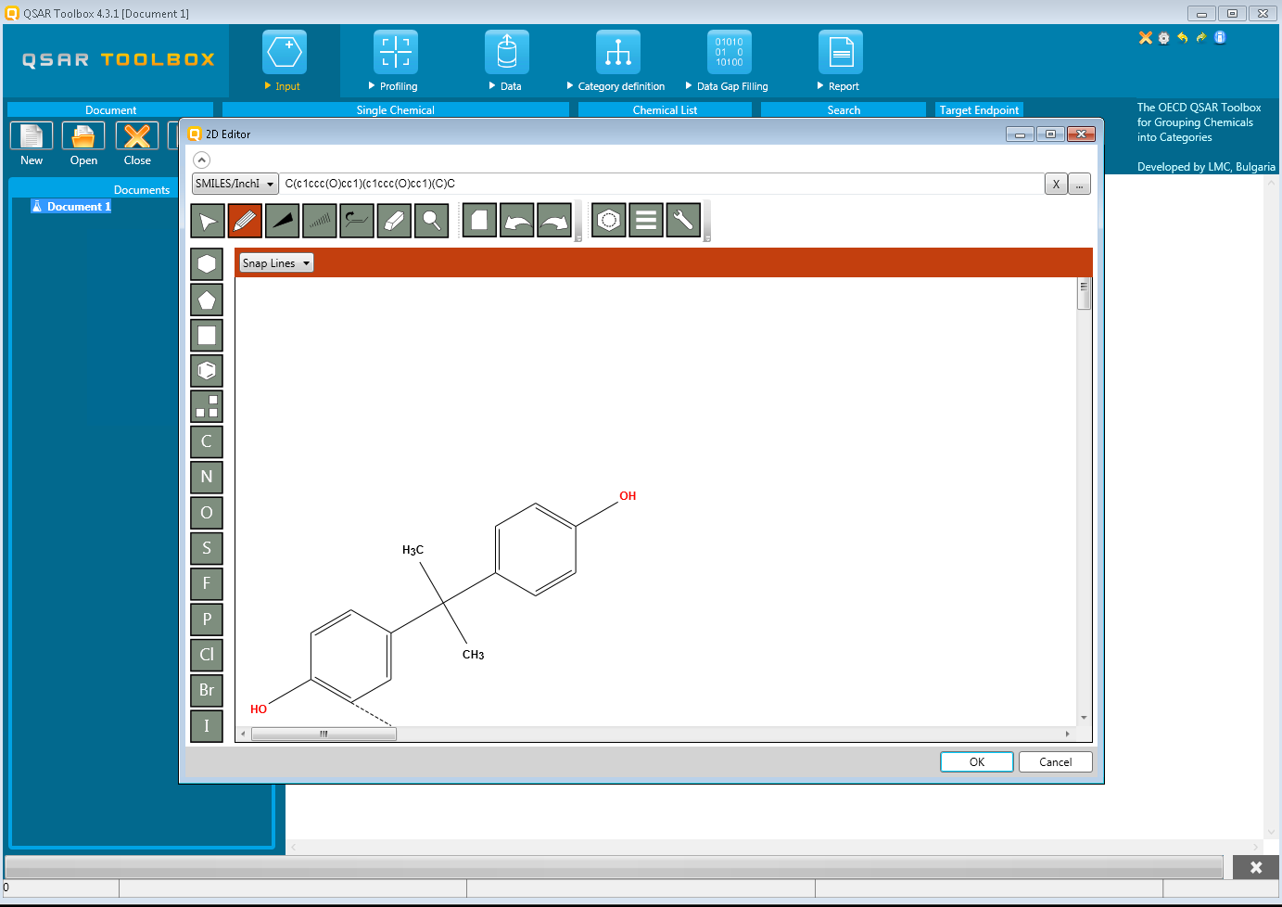Select the Carbon atom button
The height and width of the screenshot is (907, 1282).
207,441
